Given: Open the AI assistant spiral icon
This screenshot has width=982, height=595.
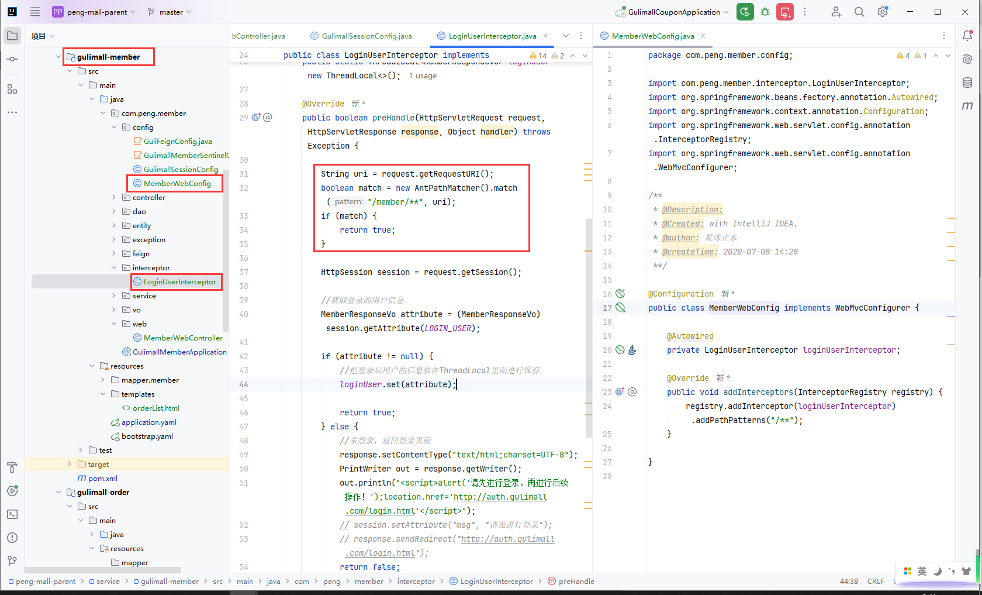Looking at the screenshot, I should pos(967,59).
